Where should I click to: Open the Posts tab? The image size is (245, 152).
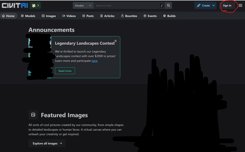pos(88,16)
